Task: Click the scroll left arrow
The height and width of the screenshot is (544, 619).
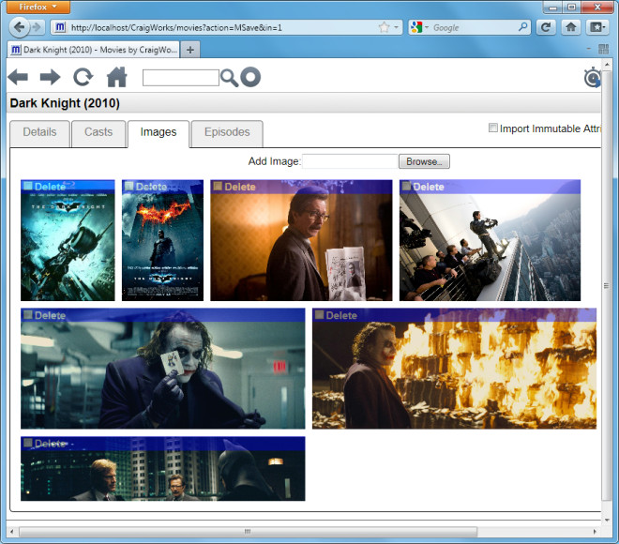Action: point(12,532)
